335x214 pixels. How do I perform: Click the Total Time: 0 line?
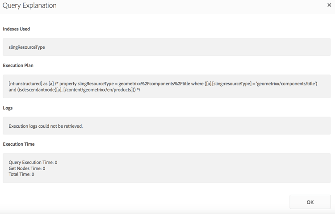[x=21, y=174]
